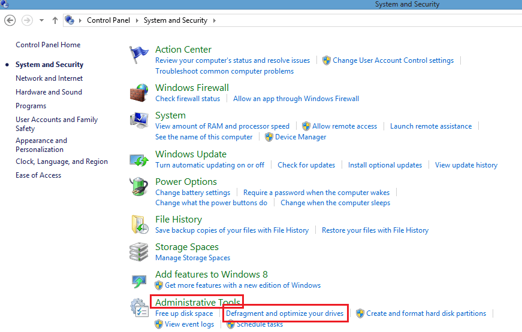View amount of RAM and processor speed
The width and height of the screenshot is (522, 332).
pos(222,126)
